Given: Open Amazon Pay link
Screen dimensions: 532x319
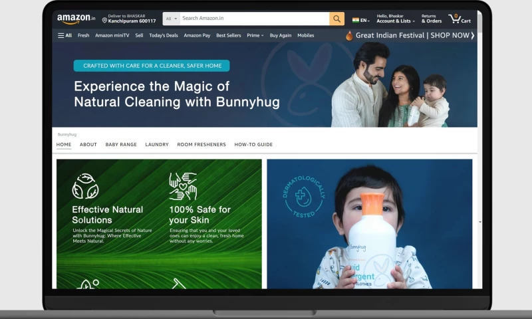Looking at the screenshot, I should click(x=197, y=35).
